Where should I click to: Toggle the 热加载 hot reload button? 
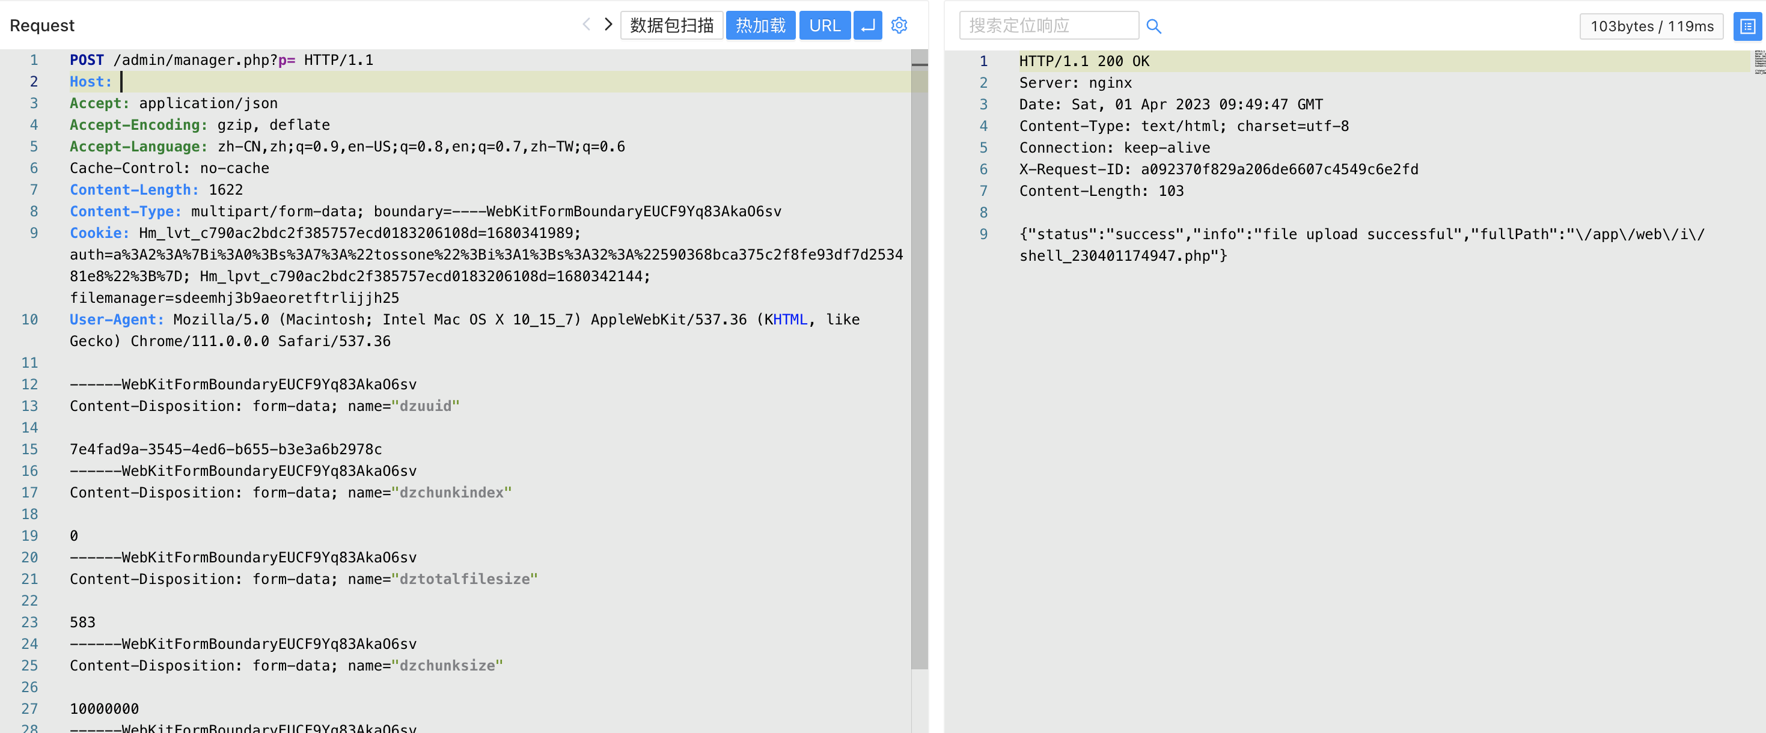pos(760,25)
